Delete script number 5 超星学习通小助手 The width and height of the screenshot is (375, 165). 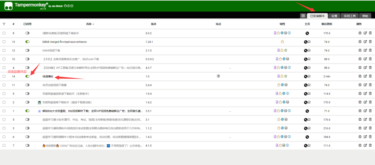(370, 120)
